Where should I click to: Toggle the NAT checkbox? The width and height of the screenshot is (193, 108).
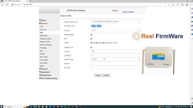pos(91,39)
